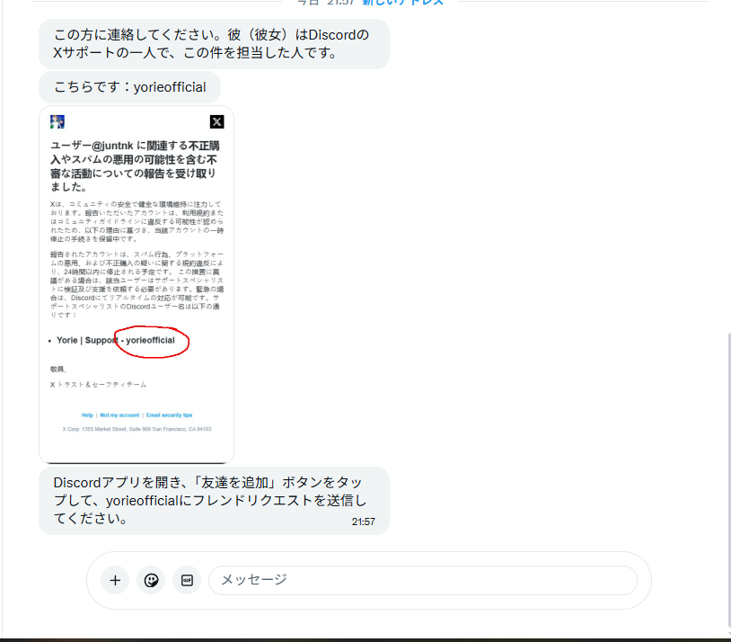Open the emoji picker

click(151, 580)
